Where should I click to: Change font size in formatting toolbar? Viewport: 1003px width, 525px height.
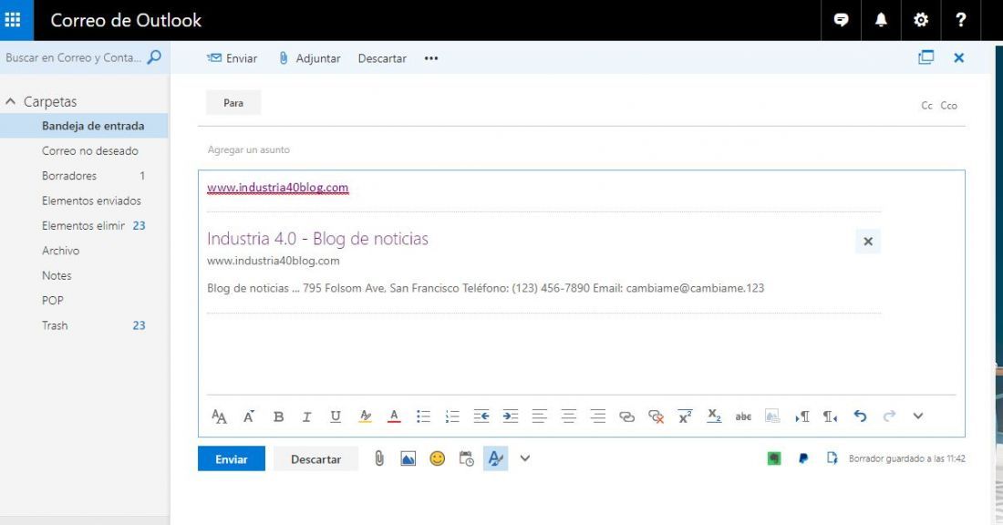(x=219, y=417)
